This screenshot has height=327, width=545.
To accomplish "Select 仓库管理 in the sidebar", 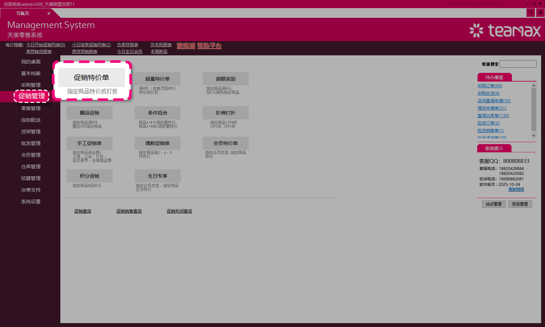I will point(31,167).
